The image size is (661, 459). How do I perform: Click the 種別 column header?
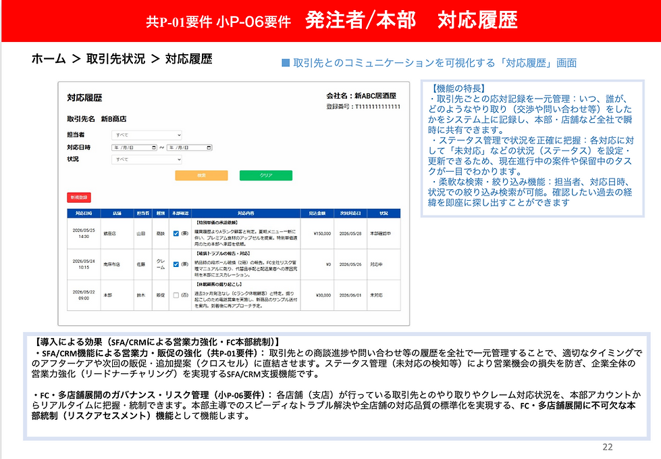click(161, 214)
